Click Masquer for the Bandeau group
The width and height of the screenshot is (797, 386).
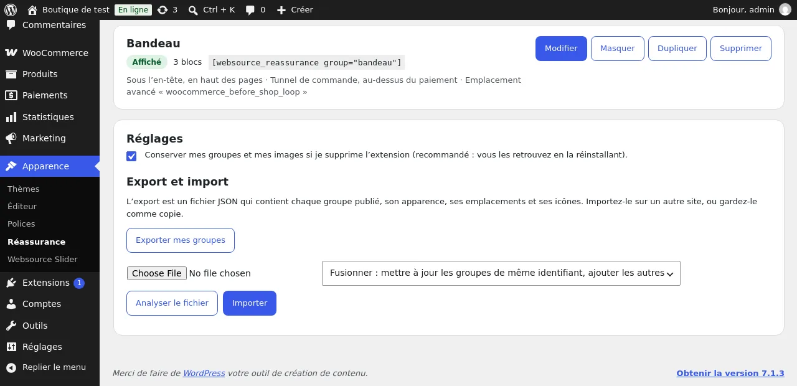618,49
